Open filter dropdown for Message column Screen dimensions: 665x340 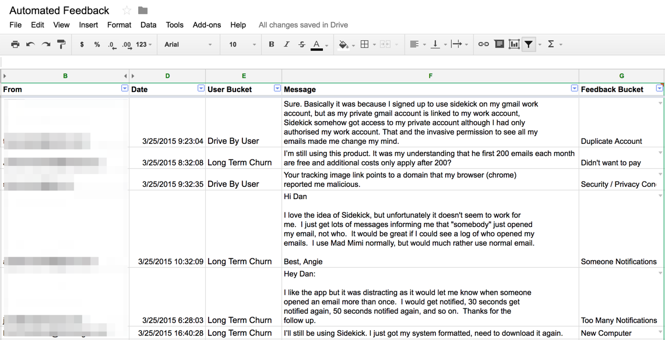point(574,88)
